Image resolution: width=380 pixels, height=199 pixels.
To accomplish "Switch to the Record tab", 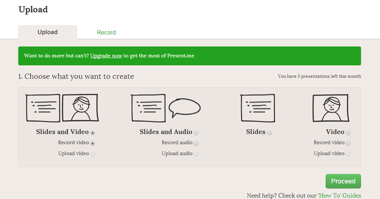I will point(106,32).
